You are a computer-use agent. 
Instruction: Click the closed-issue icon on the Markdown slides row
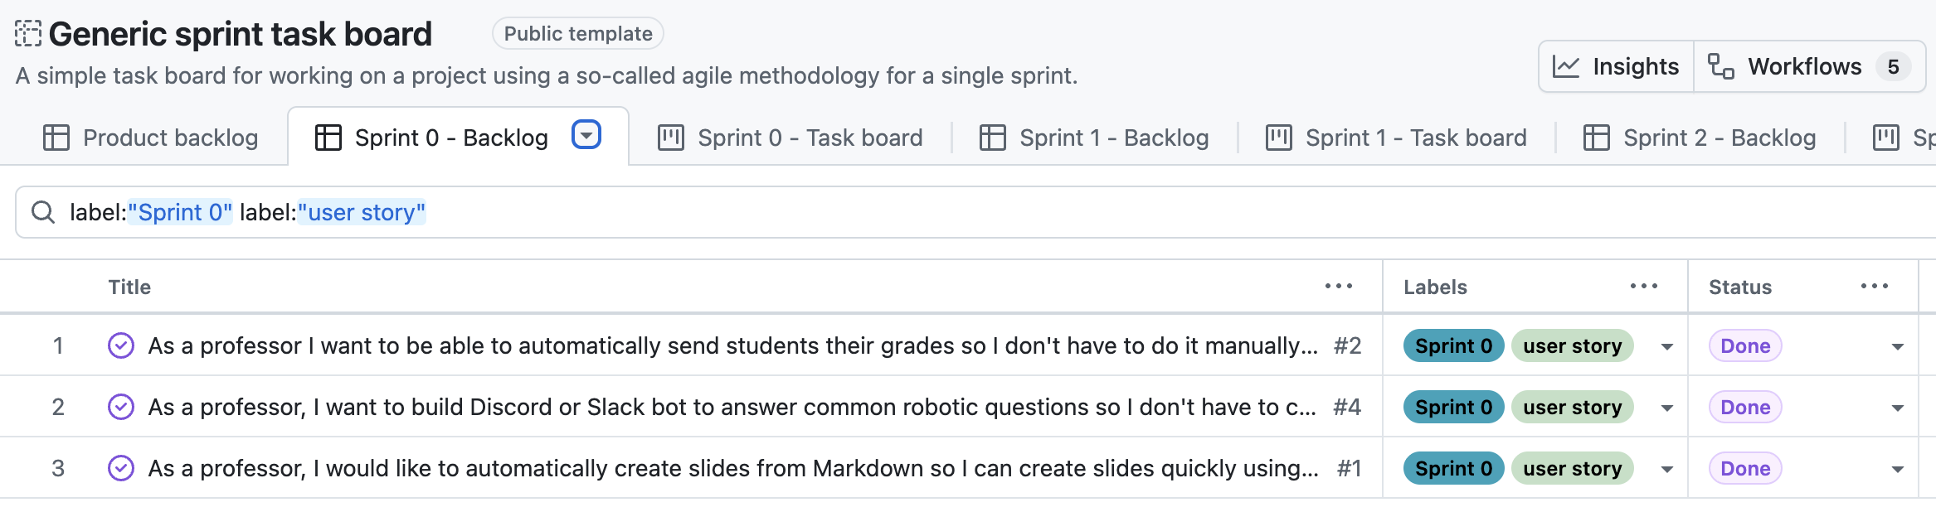120,468
